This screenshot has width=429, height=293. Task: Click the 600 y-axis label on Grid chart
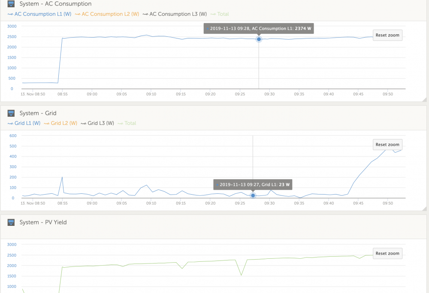[13, 136]
